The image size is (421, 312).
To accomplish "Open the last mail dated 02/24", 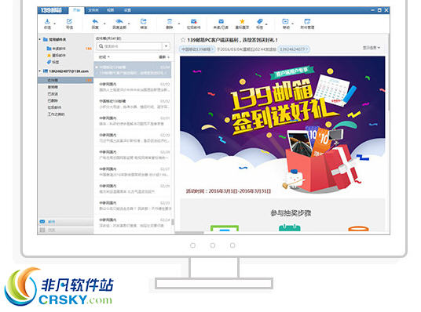I will (x=132, y=223).
